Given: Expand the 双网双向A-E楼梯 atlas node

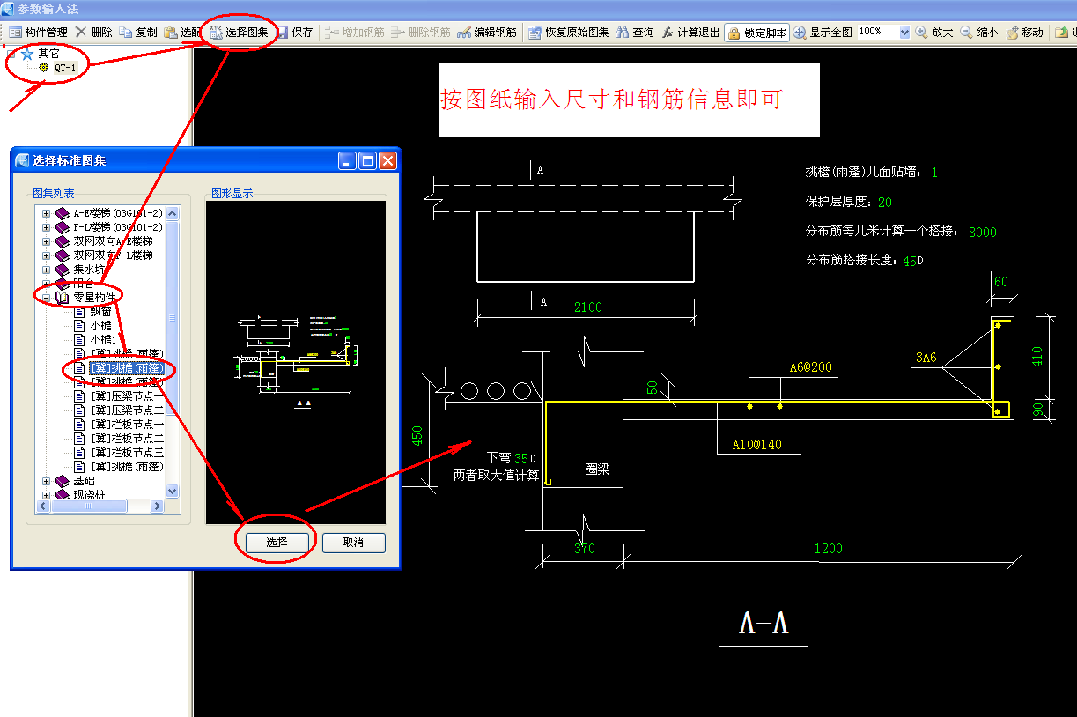Looking at the screenshot, I should click(46, 241).
